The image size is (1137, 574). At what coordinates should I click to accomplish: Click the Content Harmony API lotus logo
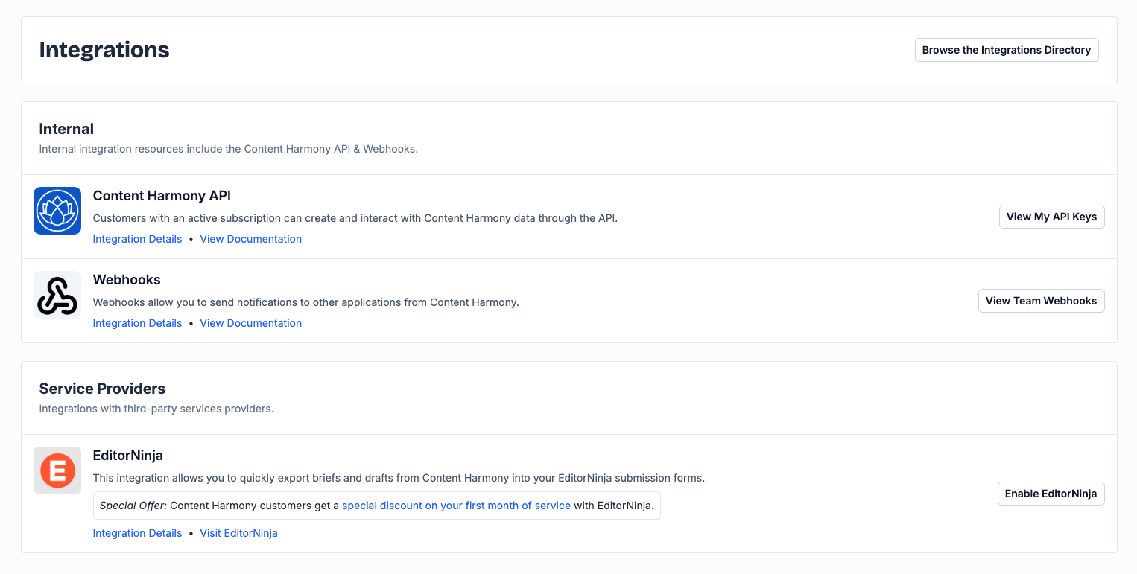[57, 211]
